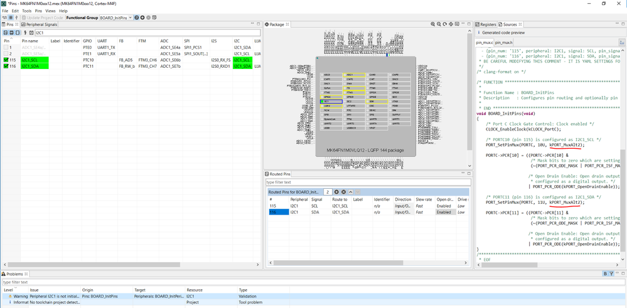Open functional group properties icon
Image resolution: width=627 pixels, height=308 pixels.
(x=137, y=18)
